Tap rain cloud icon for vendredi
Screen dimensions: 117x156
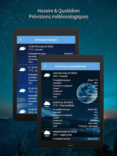pos(47,133)
